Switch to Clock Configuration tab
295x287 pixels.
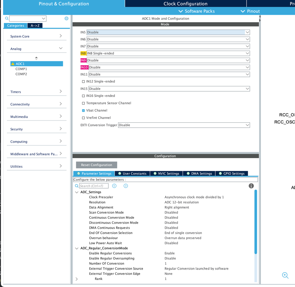pyautogui.click(x=185, y=4)
